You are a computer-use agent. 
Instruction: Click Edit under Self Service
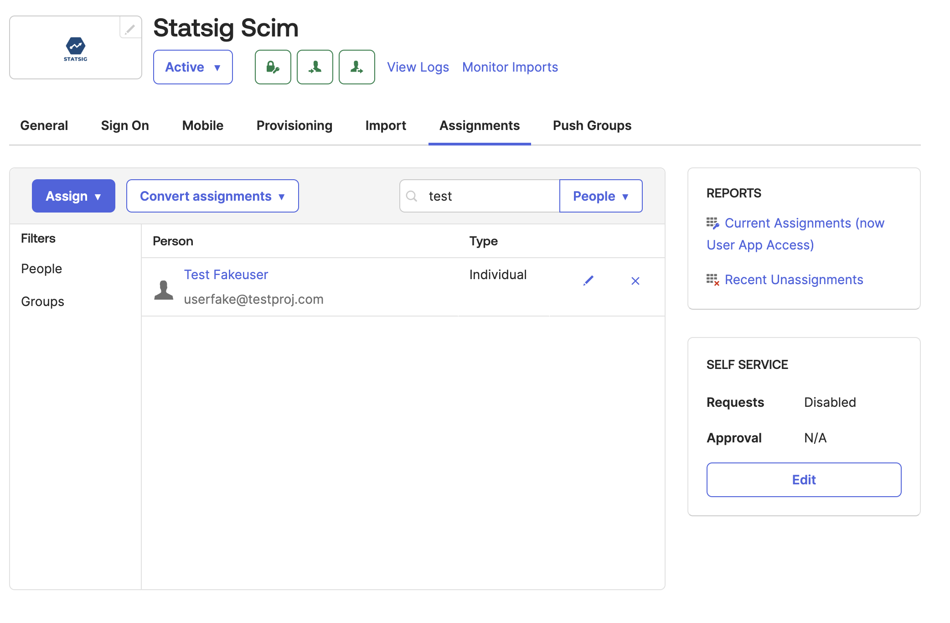[x=803, y=479]
